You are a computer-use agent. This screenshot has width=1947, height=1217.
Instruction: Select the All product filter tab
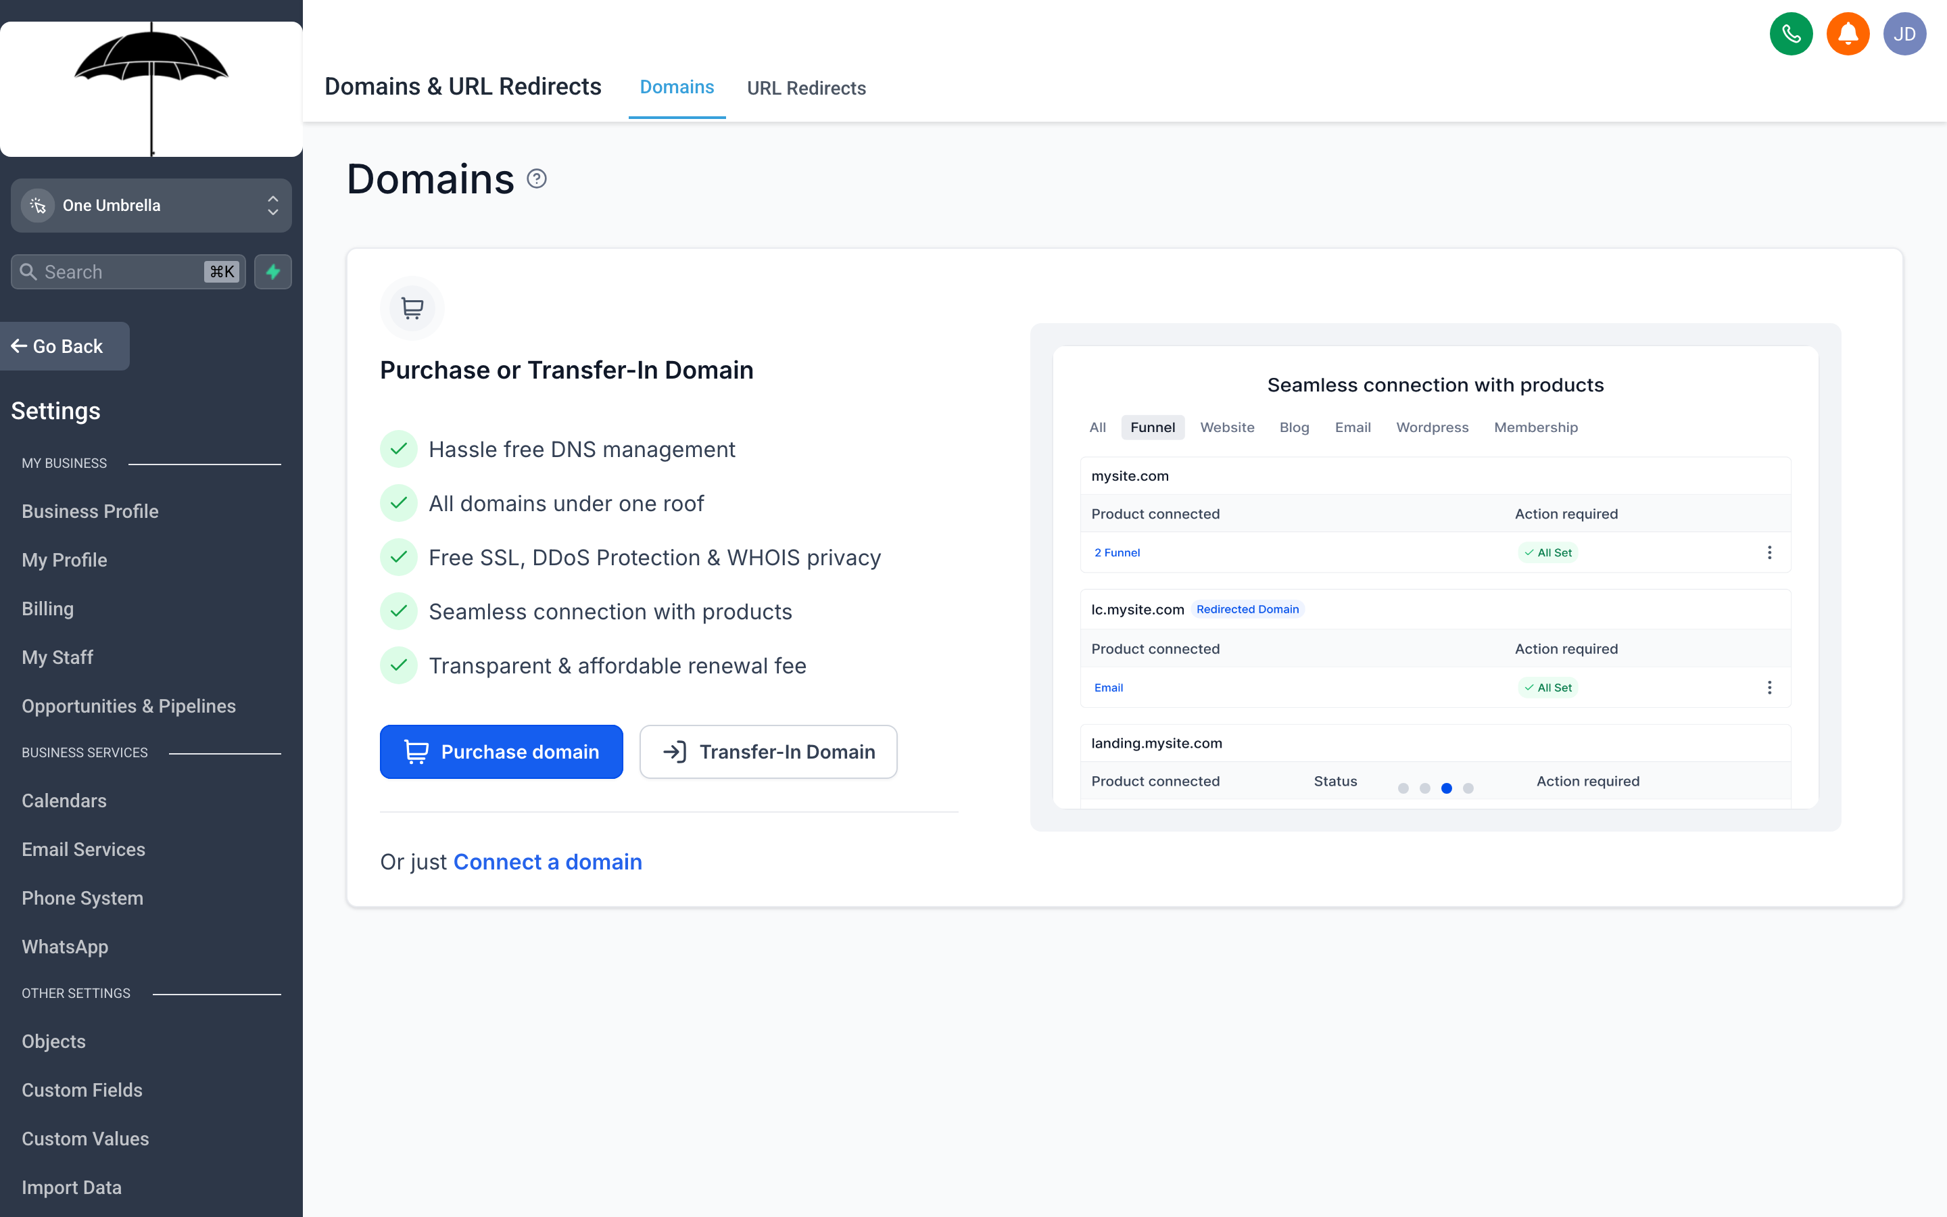click(1097, 427)
